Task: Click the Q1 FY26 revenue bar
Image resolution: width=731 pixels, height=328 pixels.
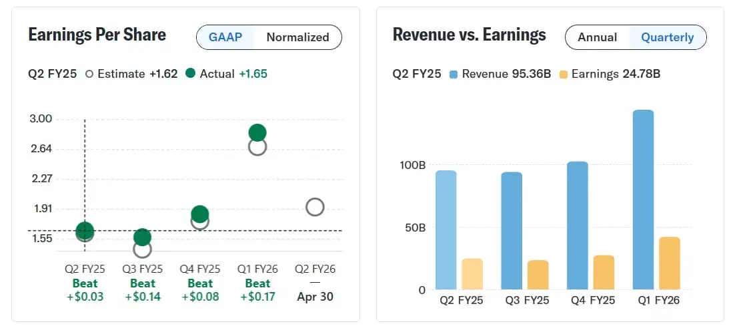Action: (643, 200)
